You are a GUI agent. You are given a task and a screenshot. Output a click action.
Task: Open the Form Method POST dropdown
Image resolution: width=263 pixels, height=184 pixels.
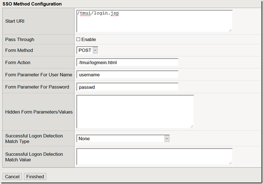[87, 50]
